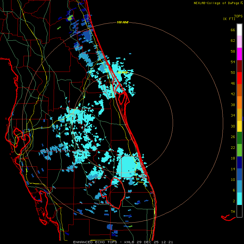The width and height of the screenshot is (244, 244).
Task: Click the 54 legend value
Action: pyautogui.click(x=233, y=62)
